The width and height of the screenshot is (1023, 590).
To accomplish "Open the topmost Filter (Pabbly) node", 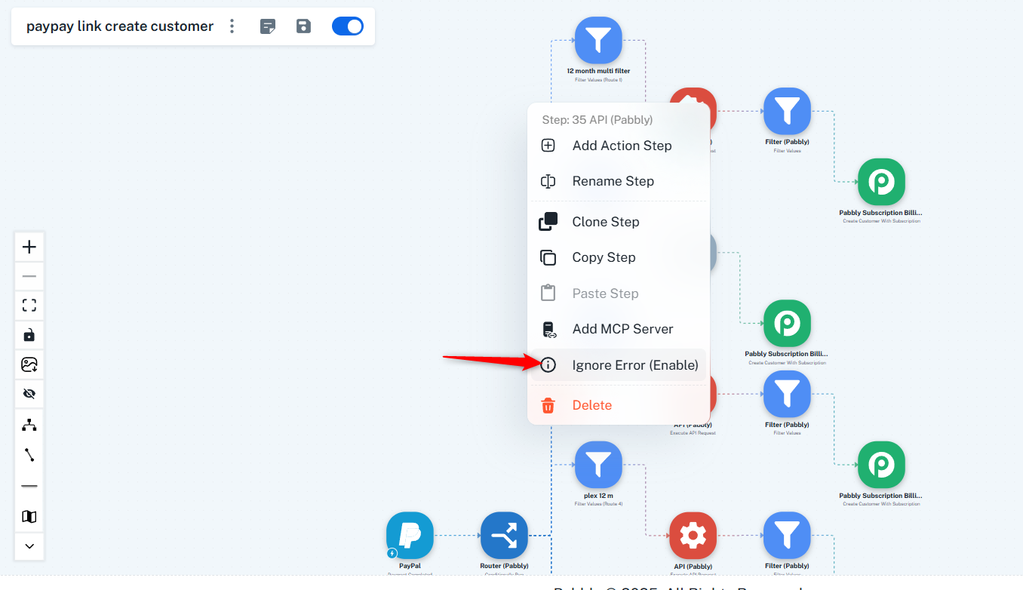I will click(787, 111).
